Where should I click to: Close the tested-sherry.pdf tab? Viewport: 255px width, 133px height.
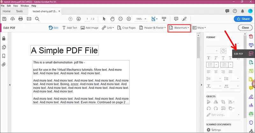click(59, 11)
